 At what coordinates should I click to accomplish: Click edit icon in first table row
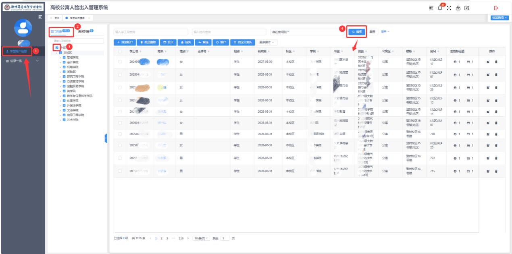click(x=488, y=62)
